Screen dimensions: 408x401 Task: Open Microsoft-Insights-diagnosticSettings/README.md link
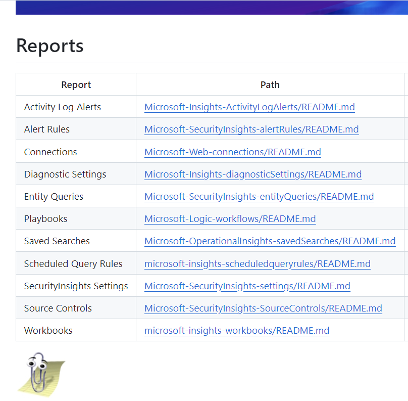253,174
